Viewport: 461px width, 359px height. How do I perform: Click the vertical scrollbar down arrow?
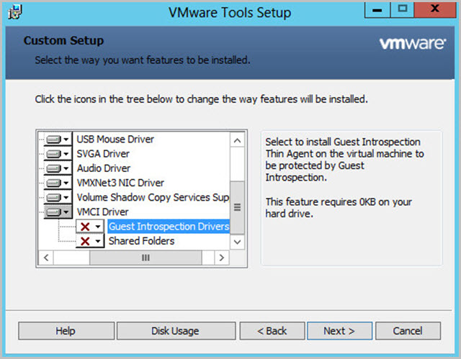pos(237,242)
